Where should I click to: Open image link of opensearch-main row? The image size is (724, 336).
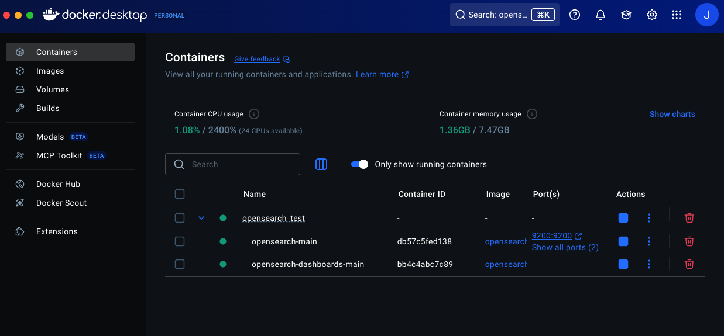coord(506,241)
